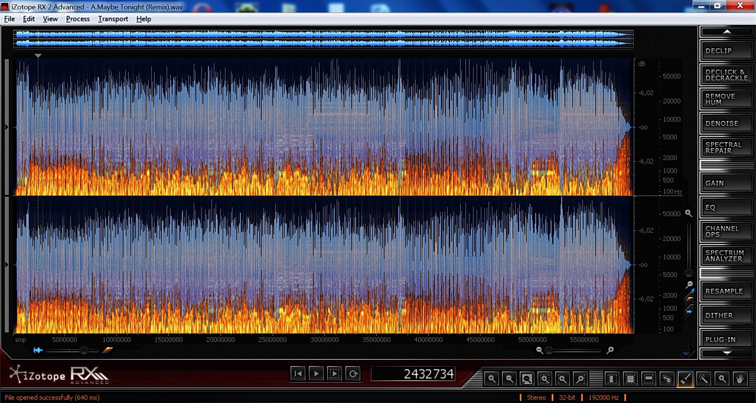Toggle the Play Selection button
Screen dimensions: 756x403
pyautogui.click(x=335, y=373)
